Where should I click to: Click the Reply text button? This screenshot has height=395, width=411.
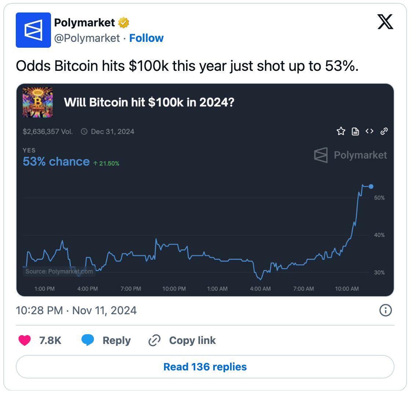pos(116,340)
